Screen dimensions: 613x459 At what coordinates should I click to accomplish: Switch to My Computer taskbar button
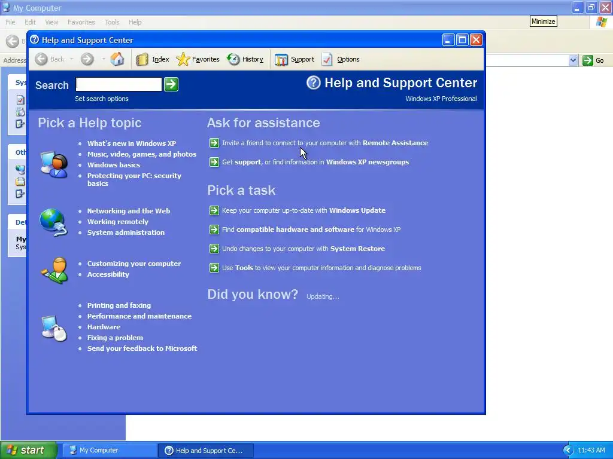click(110, 451)
